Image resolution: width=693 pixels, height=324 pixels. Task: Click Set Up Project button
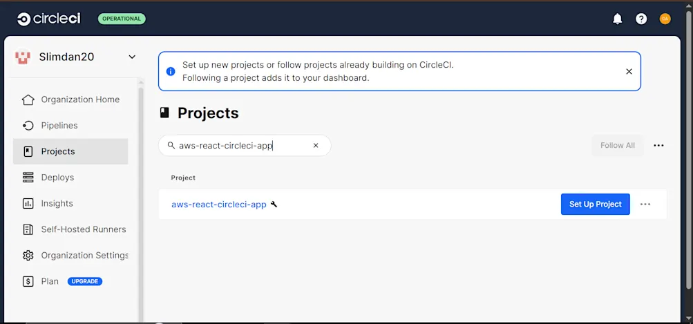[x=596, y=204]
